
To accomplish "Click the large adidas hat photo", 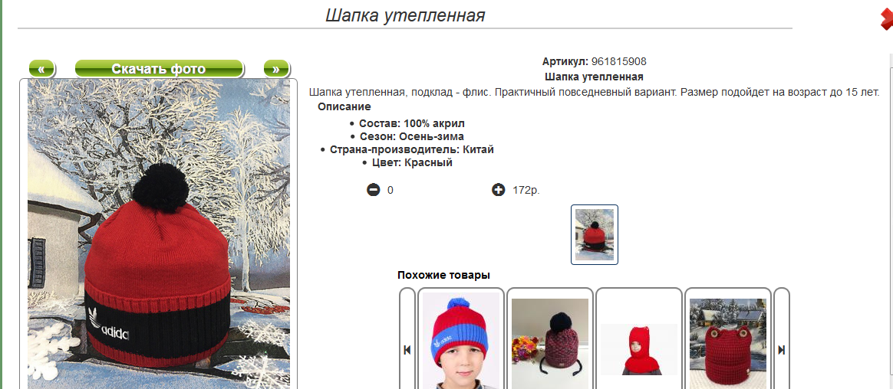I will click(158, 234).
